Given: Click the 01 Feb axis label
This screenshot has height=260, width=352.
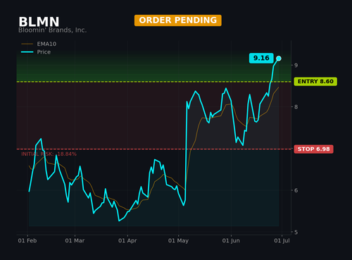Looking at the screenshot, I should coord(27,241).
